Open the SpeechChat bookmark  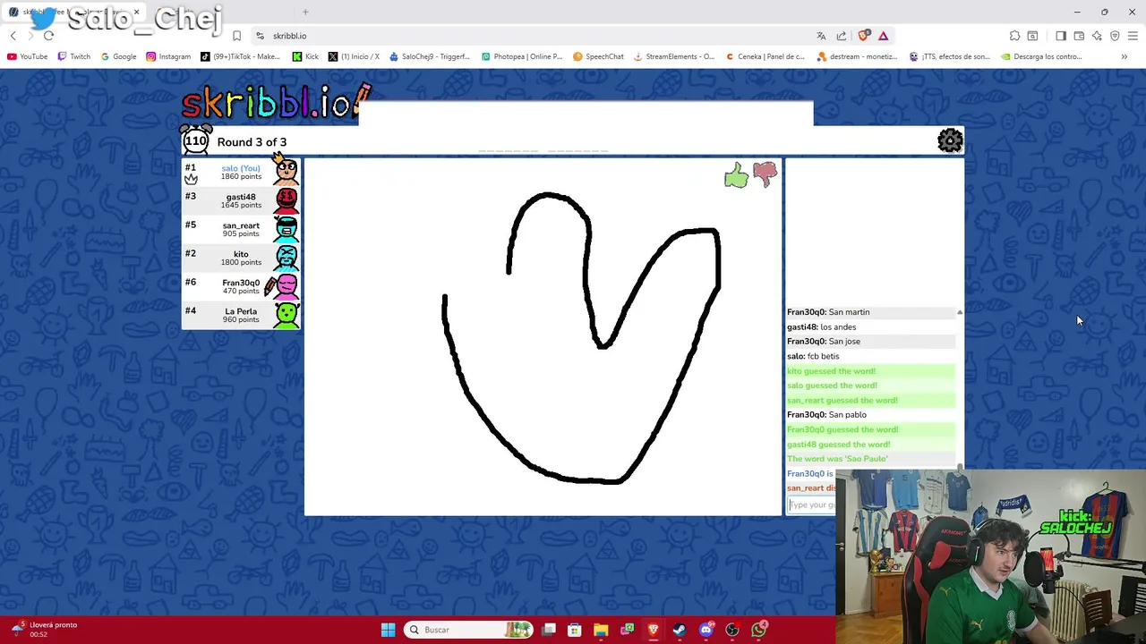point(598,56)
